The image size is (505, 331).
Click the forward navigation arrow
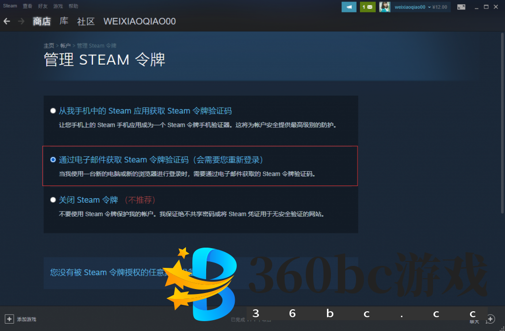pyautogui.click(x=21, y=21)
